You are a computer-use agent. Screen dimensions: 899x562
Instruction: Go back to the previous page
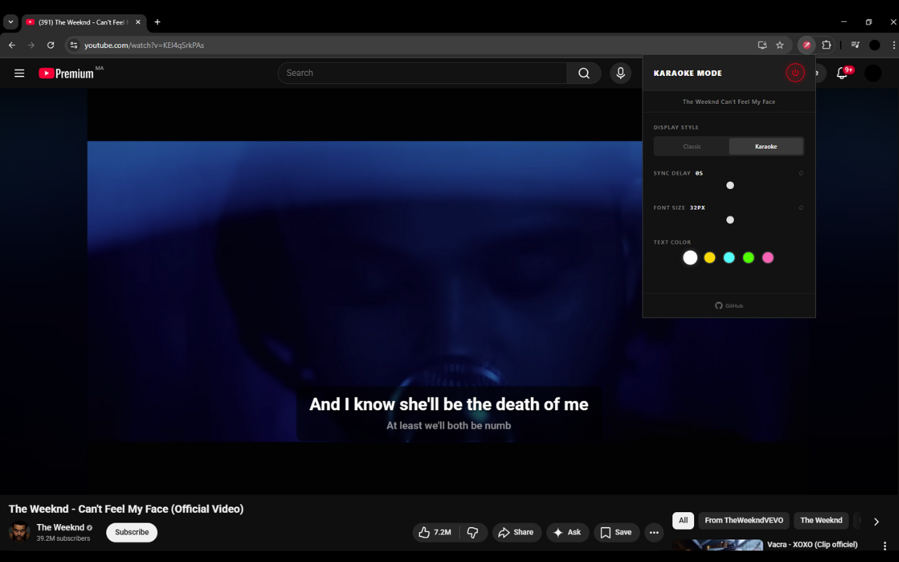click(12, 45)
